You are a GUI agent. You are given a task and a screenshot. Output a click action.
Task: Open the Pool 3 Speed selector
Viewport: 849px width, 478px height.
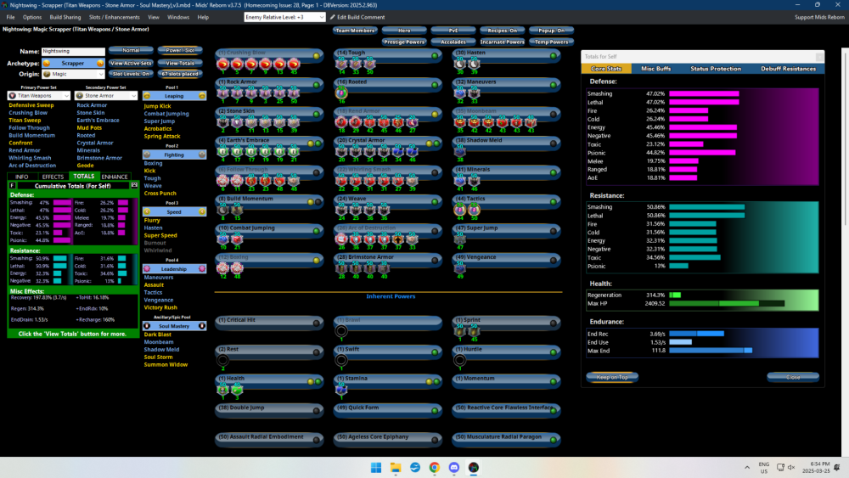[174, 211]
